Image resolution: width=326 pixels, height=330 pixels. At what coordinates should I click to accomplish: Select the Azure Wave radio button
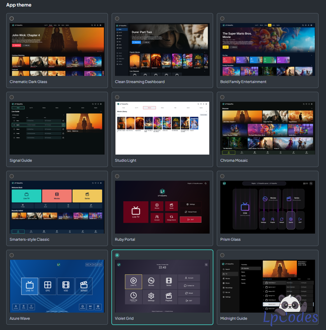(x=12, y=255)
